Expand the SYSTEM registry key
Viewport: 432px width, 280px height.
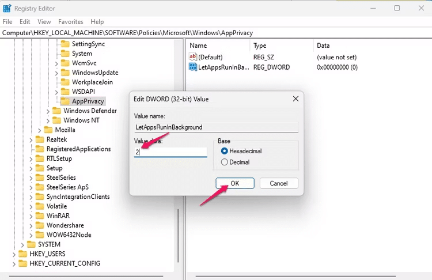click(22, 244)
